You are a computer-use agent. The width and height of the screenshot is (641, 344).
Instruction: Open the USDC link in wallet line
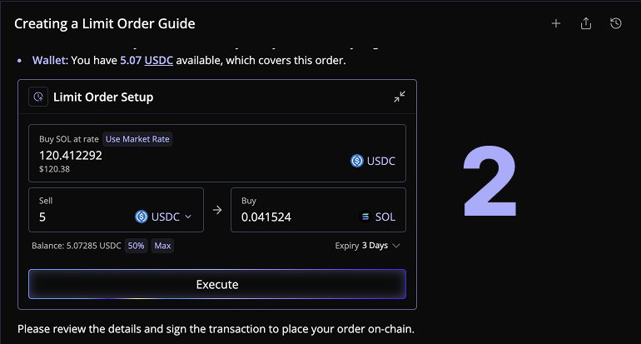[x=158, y=60]
